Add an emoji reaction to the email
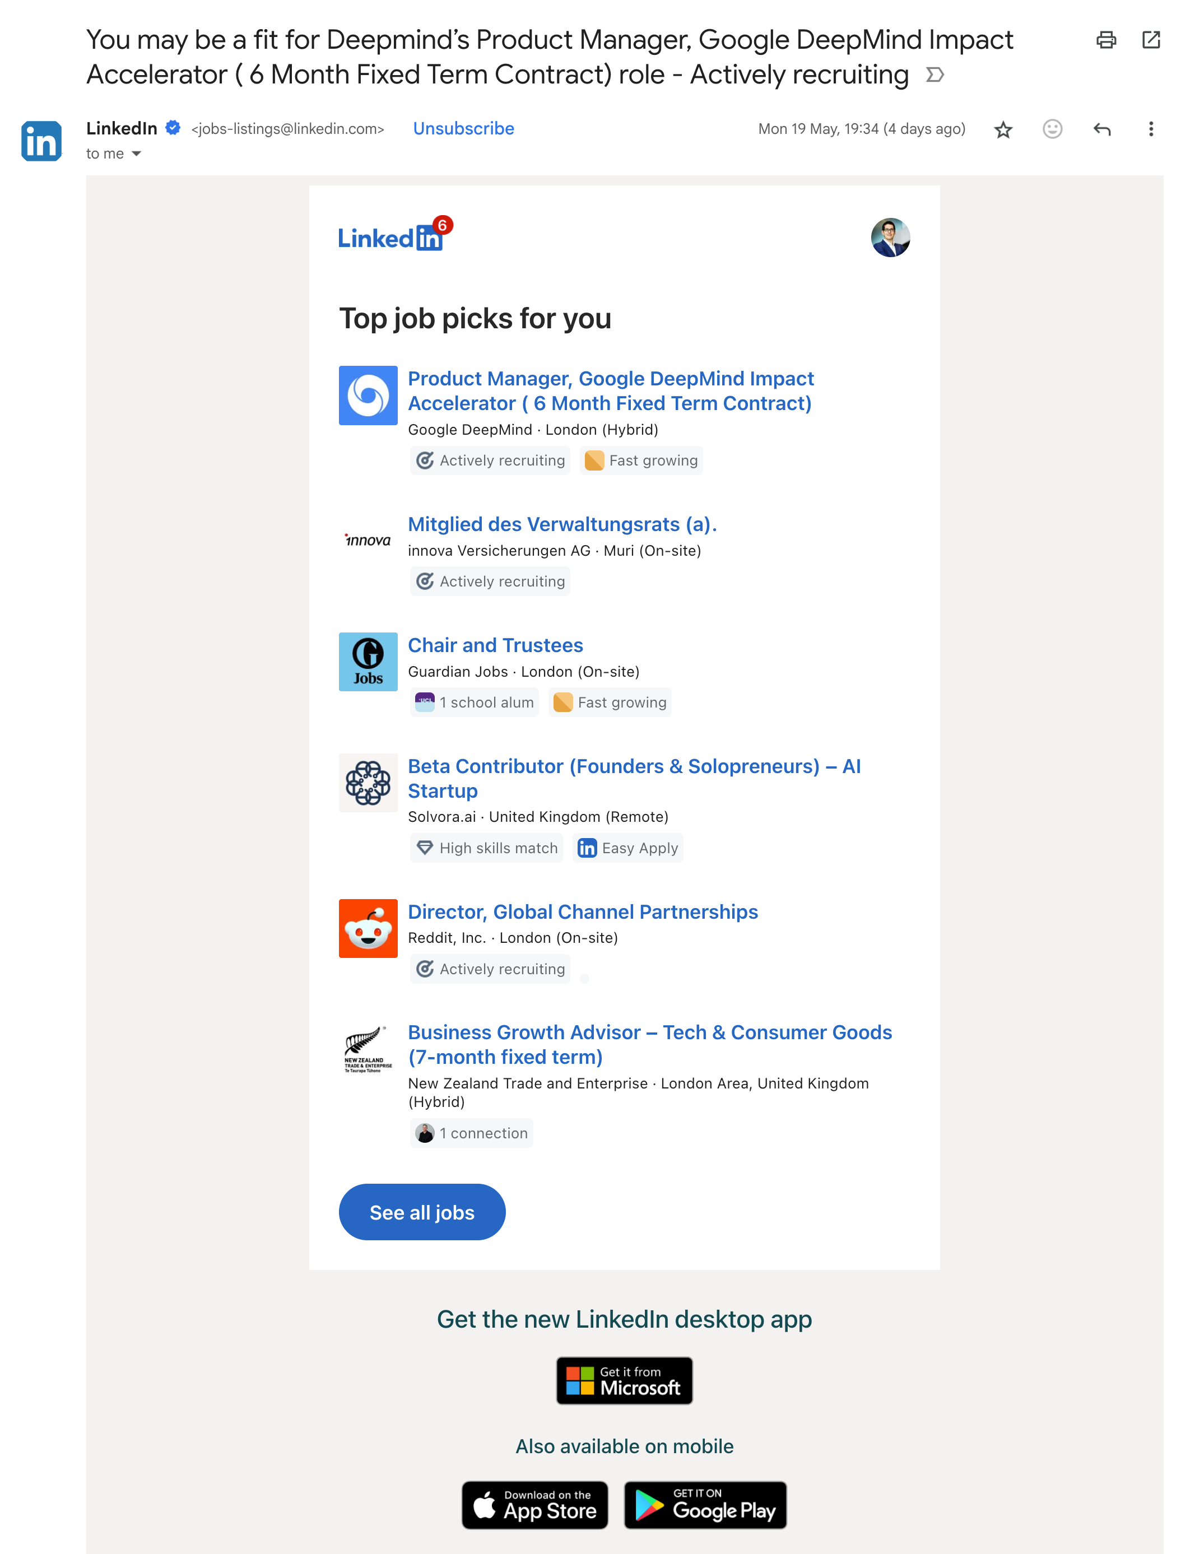The width and height of the screenshot is (1181, 1554). [x=1052, y=129]
